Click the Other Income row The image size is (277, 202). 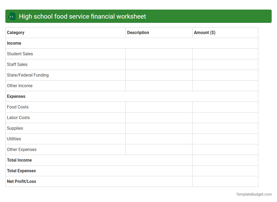point(20,86)
